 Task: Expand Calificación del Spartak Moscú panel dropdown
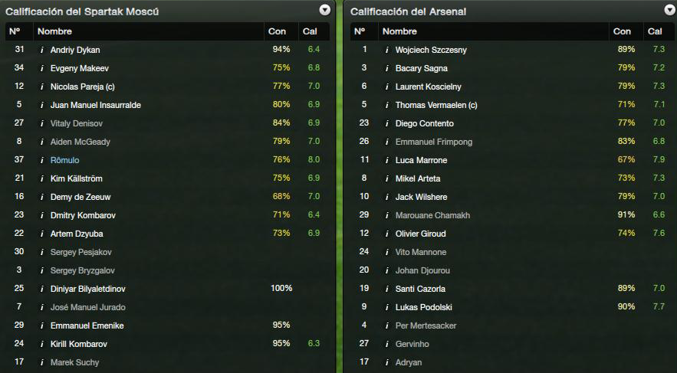(x=324, y=10)
